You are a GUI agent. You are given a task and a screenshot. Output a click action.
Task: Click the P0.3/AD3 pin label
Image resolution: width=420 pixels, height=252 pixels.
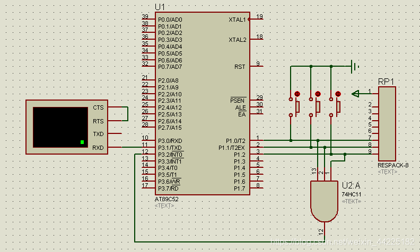pos(170,40)
